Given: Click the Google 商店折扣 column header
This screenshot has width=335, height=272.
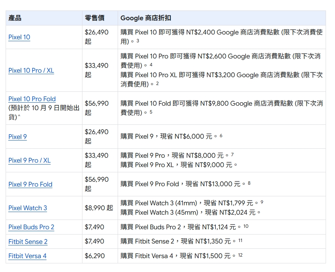Looking at the screenshot, I should click(x=146, y=18).
